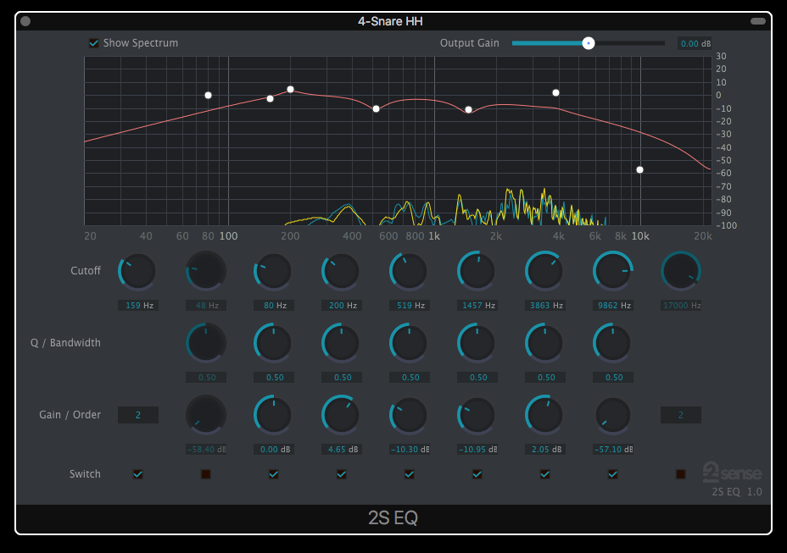Screen dimensions: 787x553
Task: Open the order selector for the 17000 Hz filter
Action: pos(680,415)
